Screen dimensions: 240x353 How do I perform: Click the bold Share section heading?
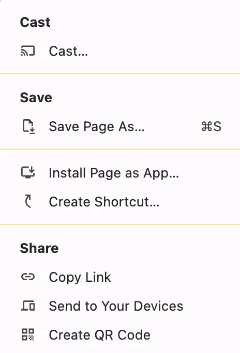pyautogui.click(x=39, y=248)
